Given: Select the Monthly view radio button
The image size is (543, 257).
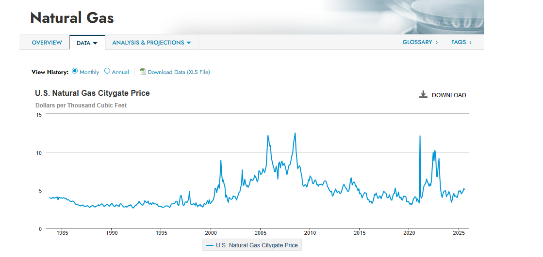Looking at the screenshot, I should click(75, 71).
